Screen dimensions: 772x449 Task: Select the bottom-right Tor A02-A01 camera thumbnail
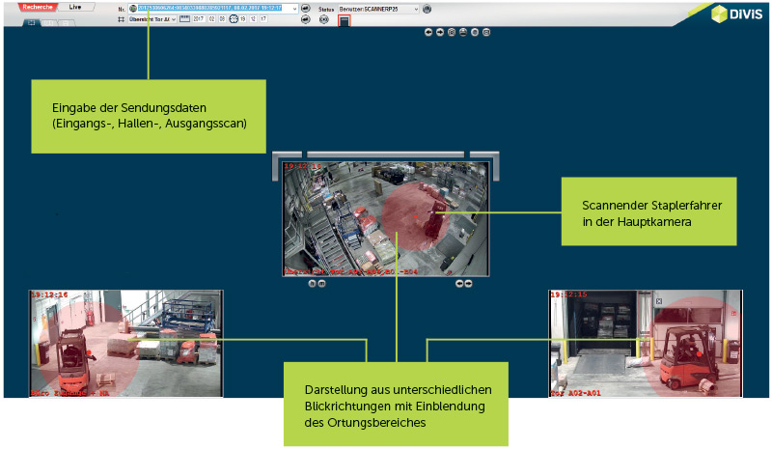[645, 344]
